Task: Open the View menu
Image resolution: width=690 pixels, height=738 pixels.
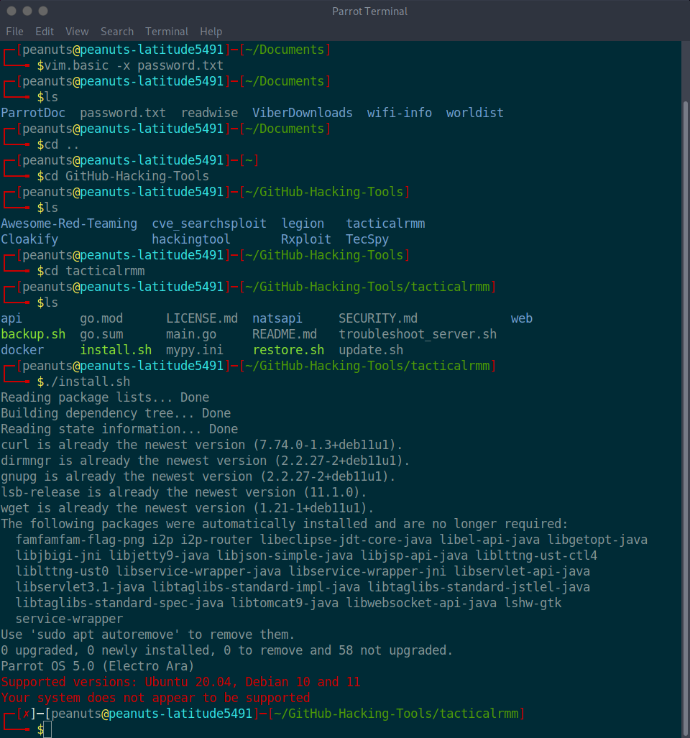Action: pos(76,31)
